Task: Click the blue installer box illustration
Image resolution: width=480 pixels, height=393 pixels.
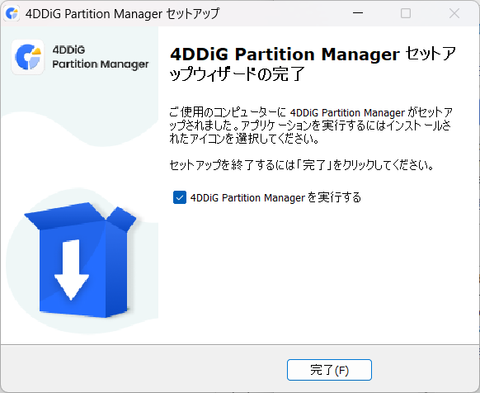Action: (x=80, y=260)
